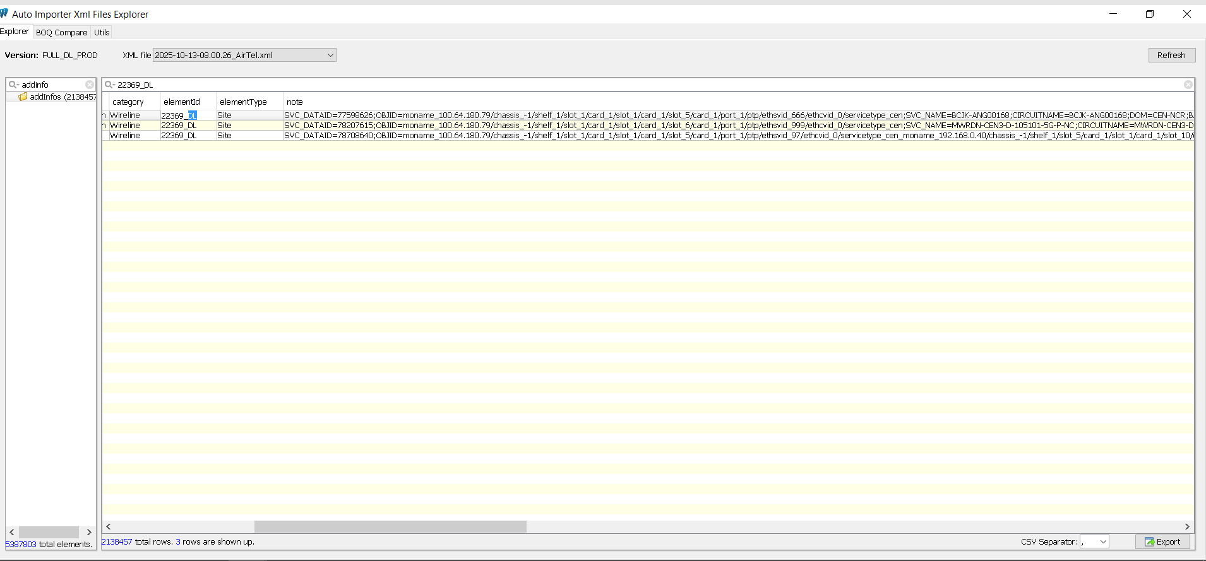The image size is (1206, 561).
Task: Click the magnifier icon in the addinfo search box
Action: (13, 85)
